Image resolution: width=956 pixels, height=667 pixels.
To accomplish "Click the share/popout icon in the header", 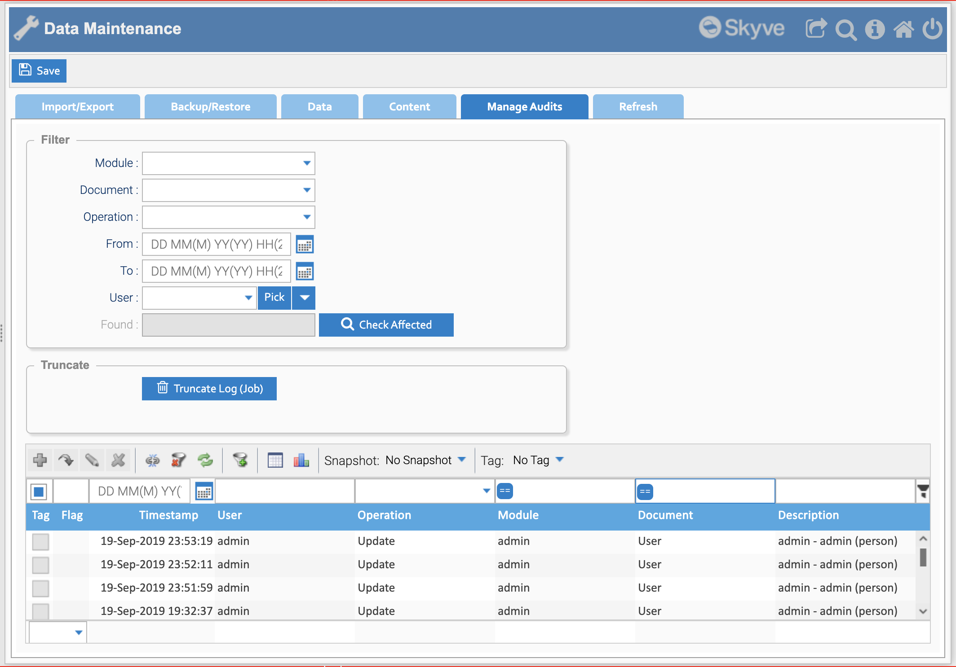I will 816,28.
